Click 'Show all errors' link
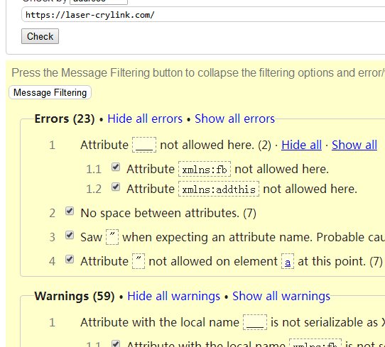Screen dimensions: 385x347 234,119
